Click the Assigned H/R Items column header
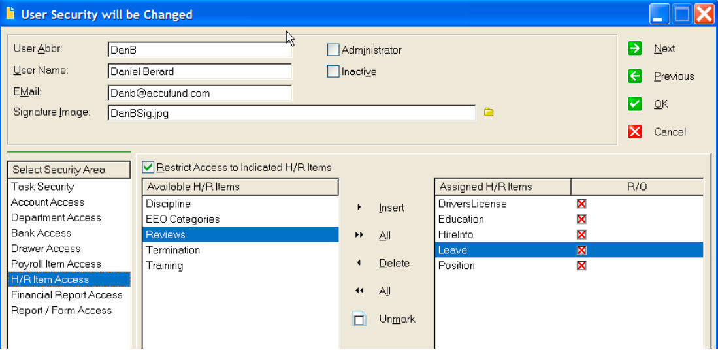The image size is (718, 350). (x=503, y=187)
